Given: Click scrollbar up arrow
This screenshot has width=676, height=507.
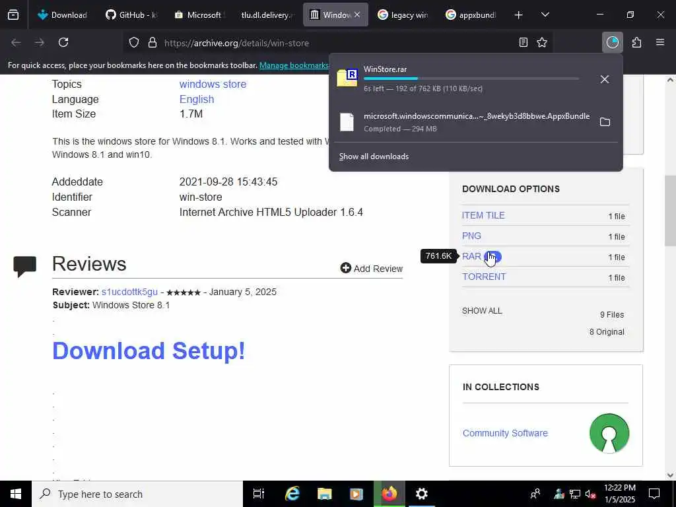Looking at the screenshot, I should (670, 80).
